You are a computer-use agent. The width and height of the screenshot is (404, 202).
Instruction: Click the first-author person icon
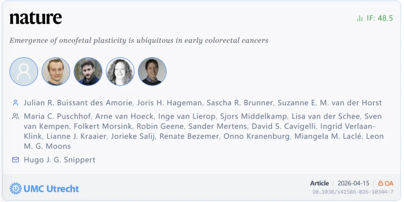pos(15,102)
